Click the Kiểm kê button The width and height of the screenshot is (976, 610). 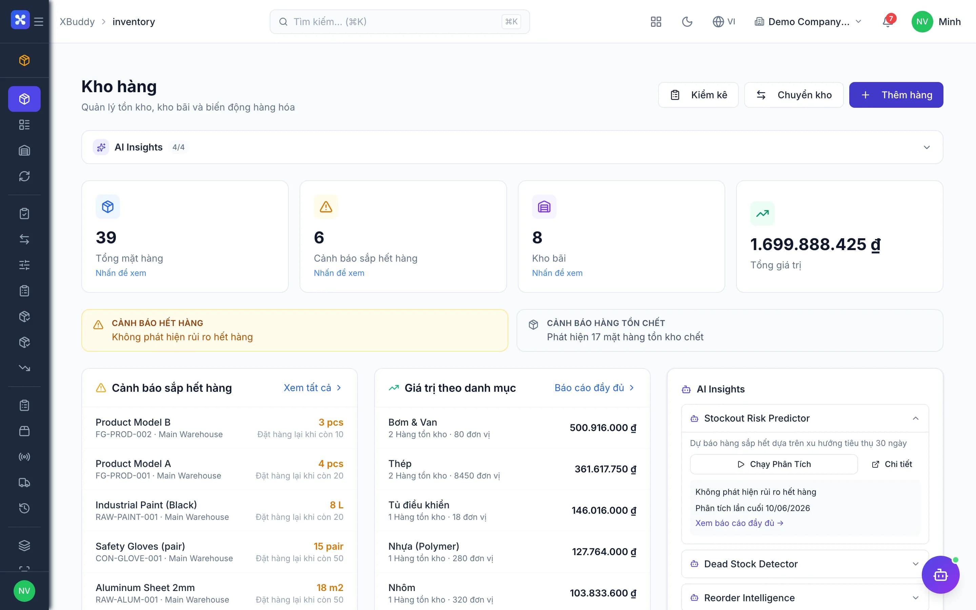pos(698,95)
